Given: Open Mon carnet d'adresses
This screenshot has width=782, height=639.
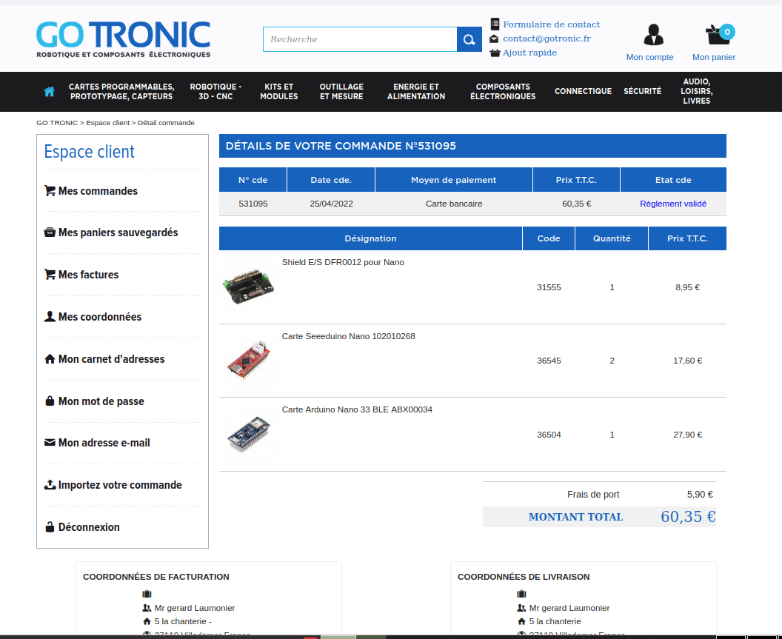Looking at the screenshot, I should [x=111, y=359].
